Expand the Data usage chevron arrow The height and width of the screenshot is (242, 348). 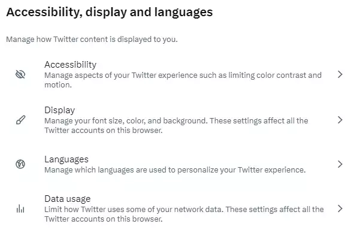[340, 208]
